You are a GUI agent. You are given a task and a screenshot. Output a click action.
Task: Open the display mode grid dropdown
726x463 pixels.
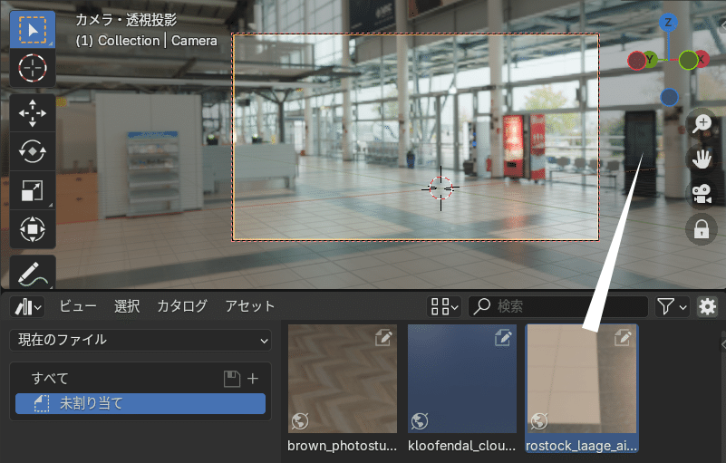tap(443, 306)
